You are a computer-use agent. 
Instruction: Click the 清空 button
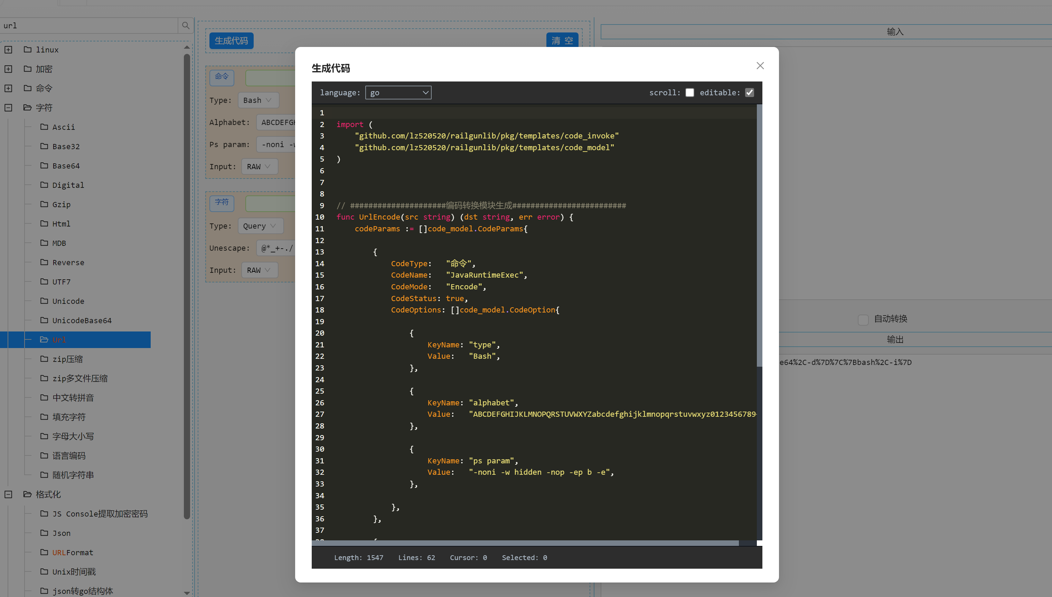562,41
